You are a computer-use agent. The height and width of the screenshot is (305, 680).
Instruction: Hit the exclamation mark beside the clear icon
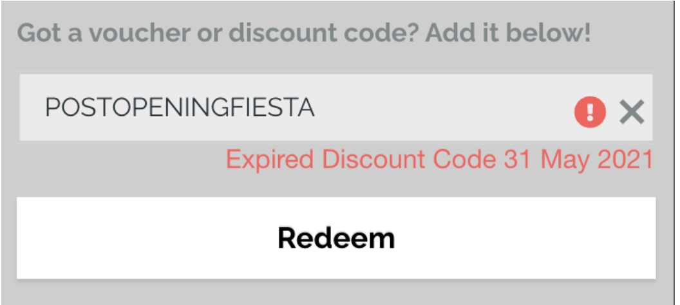(589, 114)
